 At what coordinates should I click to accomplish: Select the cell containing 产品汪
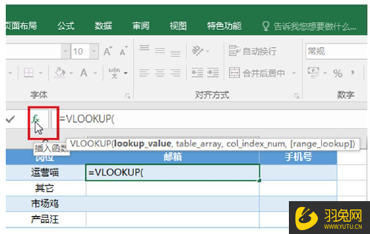point(46,219)
